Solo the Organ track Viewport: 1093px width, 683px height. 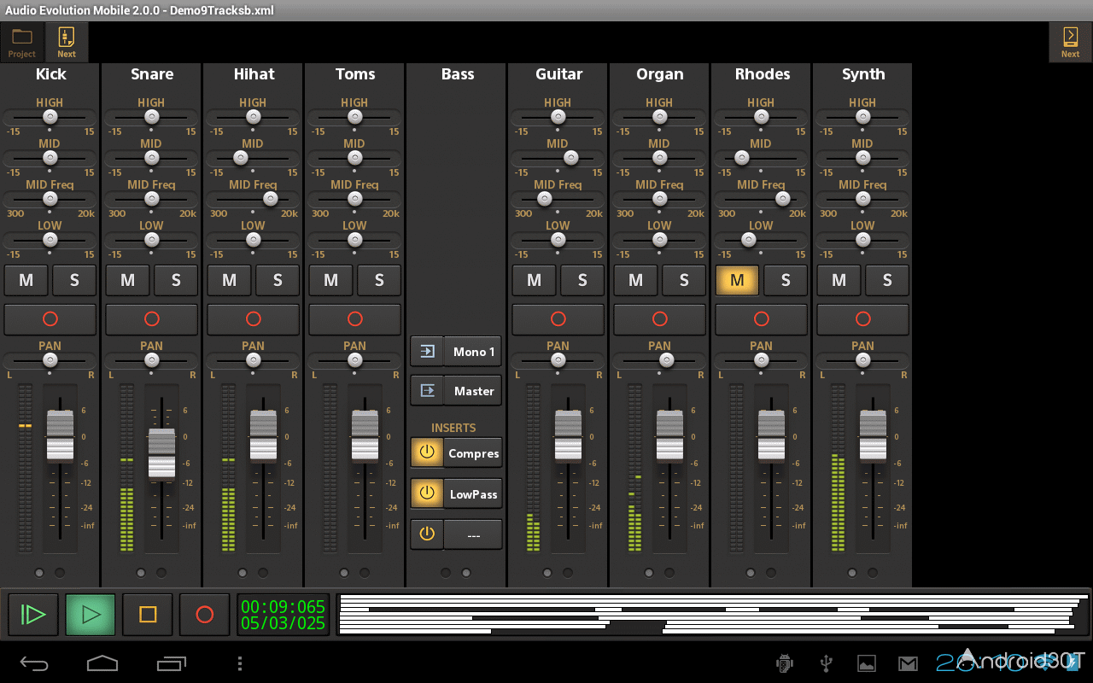[684, 280]
